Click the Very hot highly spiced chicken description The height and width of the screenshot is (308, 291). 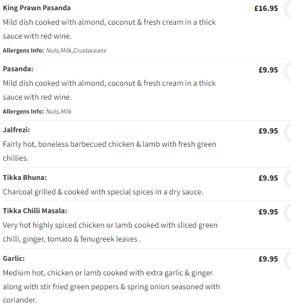[110, 232]
